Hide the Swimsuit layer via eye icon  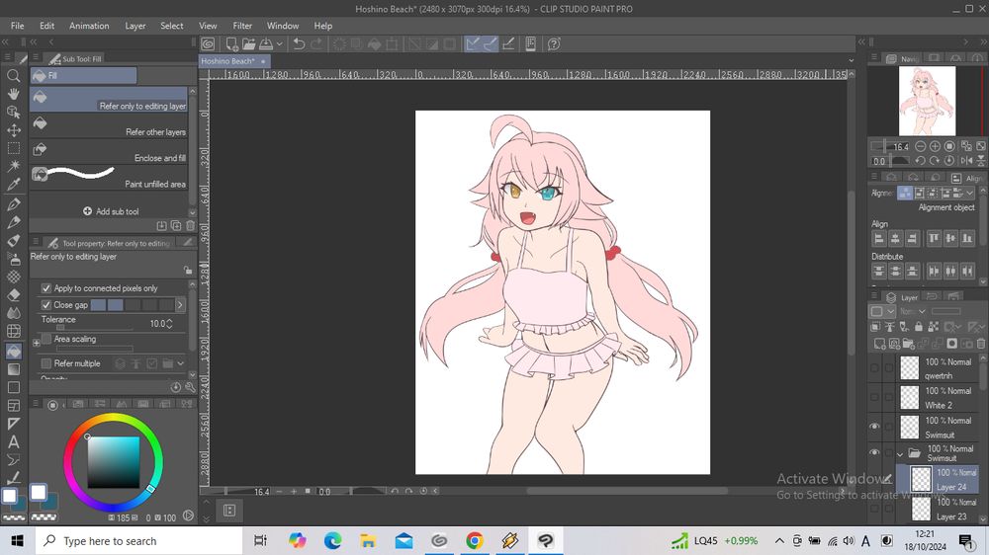874,427
